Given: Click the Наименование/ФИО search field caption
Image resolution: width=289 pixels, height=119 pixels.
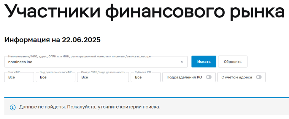Looking at the screenshot, I should pyautogui.click(x=80, y=56).
